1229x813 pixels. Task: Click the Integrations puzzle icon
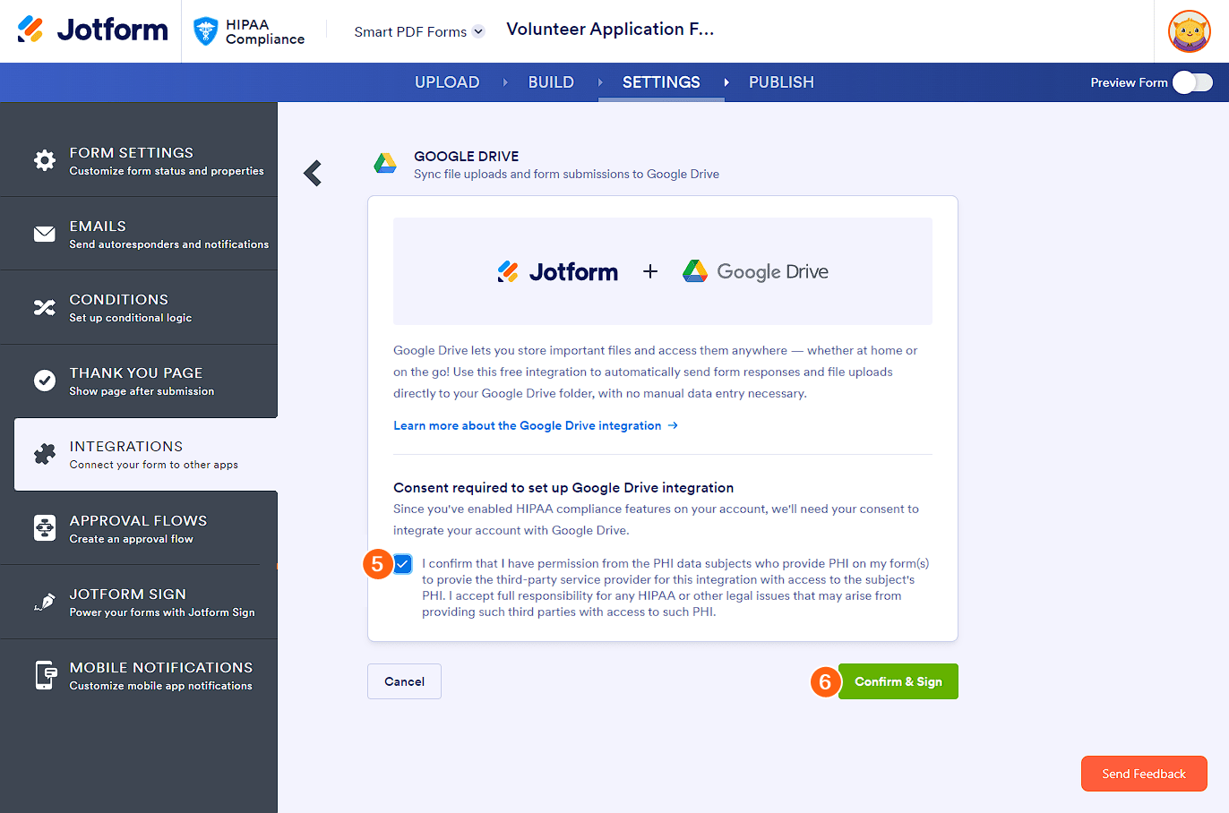[x=44, y=454]
